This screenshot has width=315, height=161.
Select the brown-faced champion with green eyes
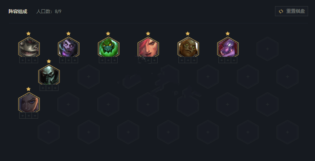[x=188, y=47]
